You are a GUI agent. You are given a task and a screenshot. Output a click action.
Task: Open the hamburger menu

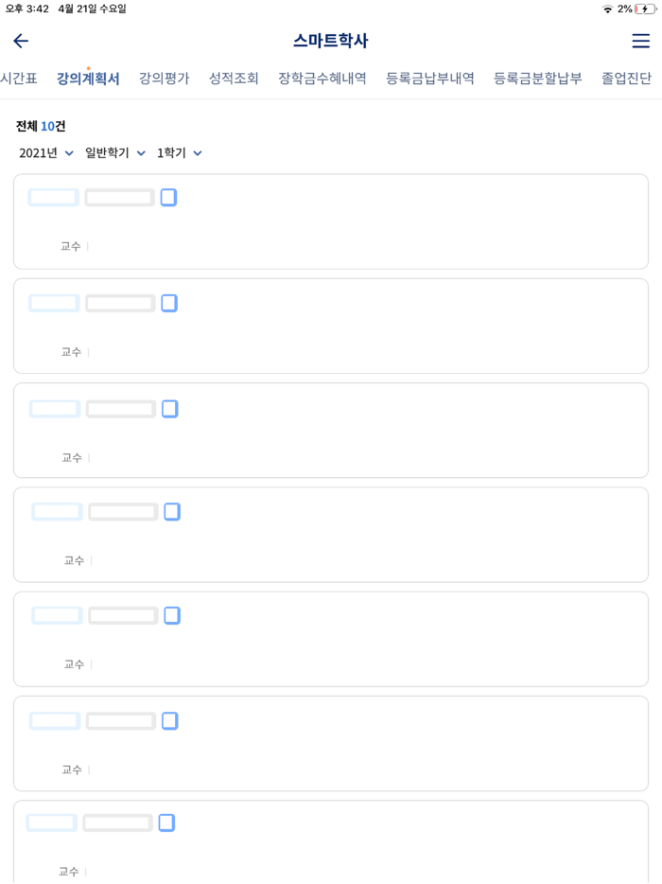640,41
